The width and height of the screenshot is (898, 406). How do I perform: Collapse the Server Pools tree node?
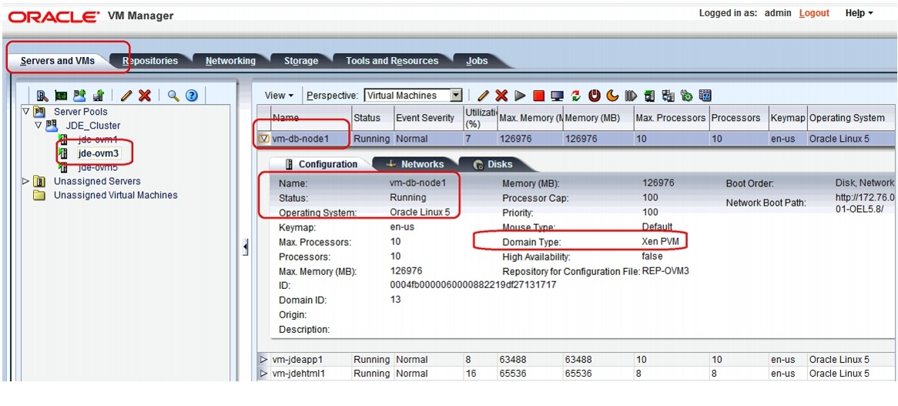click(25, 111)
